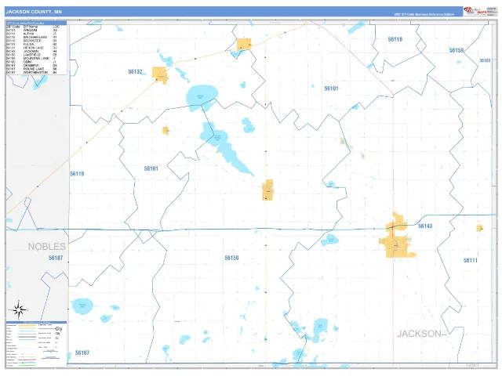Click the WORTHINGTON row in the ZIP index
The image size is (502, 376).
(31, 73)
